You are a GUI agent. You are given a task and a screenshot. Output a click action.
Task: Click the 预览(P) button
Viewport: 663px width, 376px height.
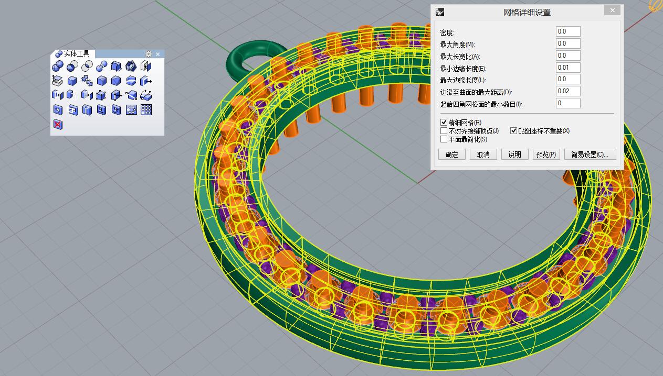point(546,154)
